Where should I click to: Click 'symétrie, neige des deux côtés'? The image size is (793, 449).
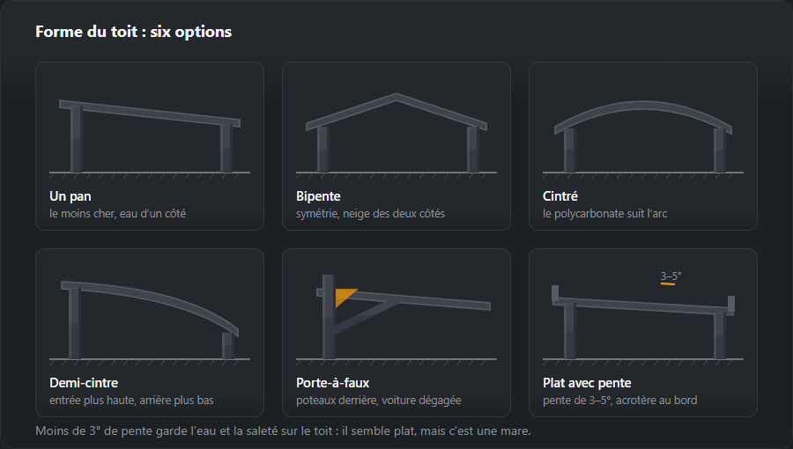pos(371,214)
